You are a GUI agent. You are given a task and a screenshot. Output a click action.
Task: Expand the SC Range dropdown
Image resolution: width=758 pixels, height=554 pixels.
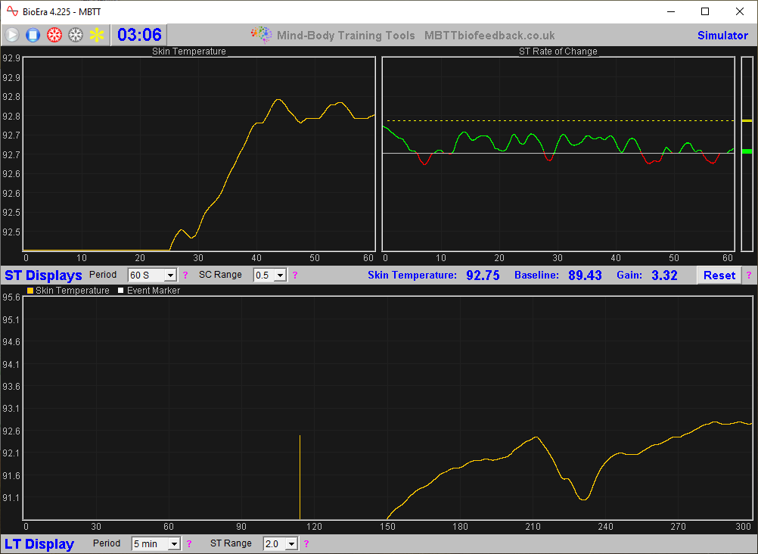[280, 275]
